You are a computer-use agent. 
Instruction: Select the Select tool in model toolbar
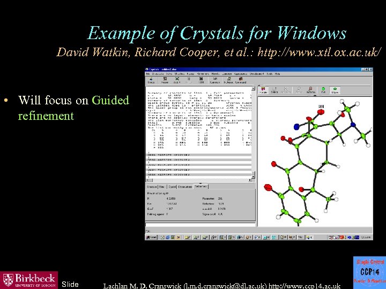(274, 90)
